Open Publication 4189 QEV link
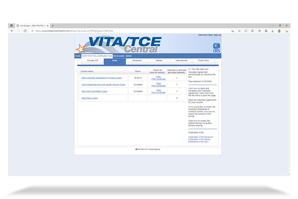 pyautogui.click(x=198, y=142)
